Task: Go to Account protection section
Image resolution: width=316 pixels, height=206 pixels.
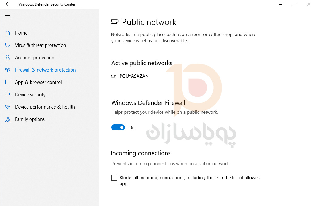Action: [35, 58]
